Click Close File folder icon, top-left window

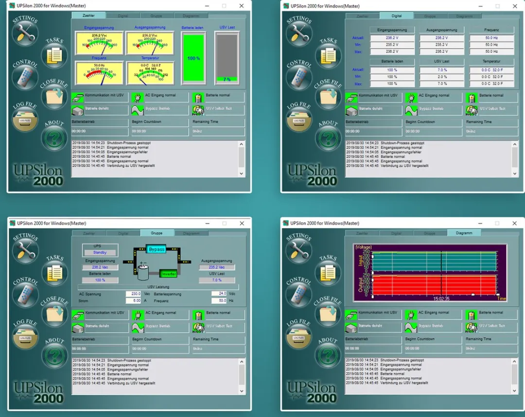[x=54, y=97]
